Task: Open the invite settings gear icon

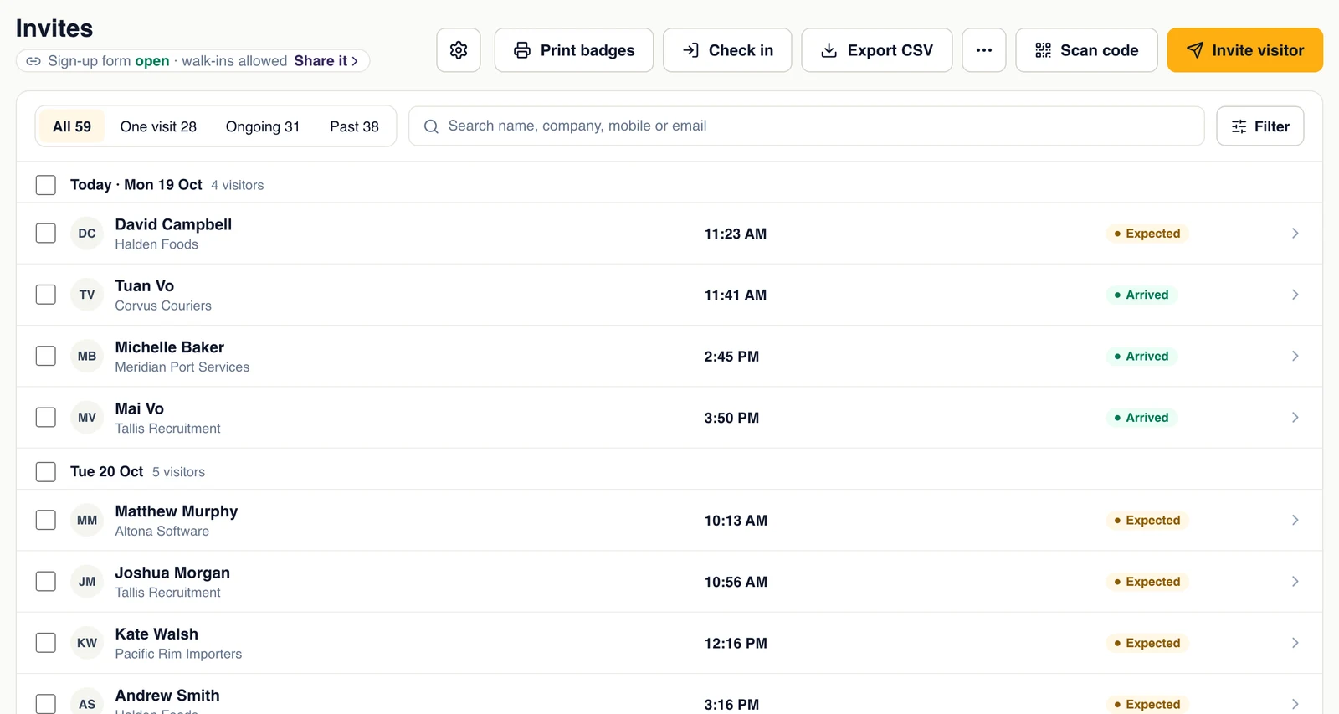Action: pyautogui.click(x=459, y=50)
